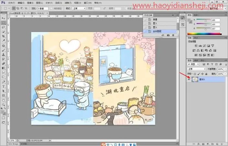228x146 pixels.
Task: Change screen mode at toolbox bottom
Action: coord(3,123)
